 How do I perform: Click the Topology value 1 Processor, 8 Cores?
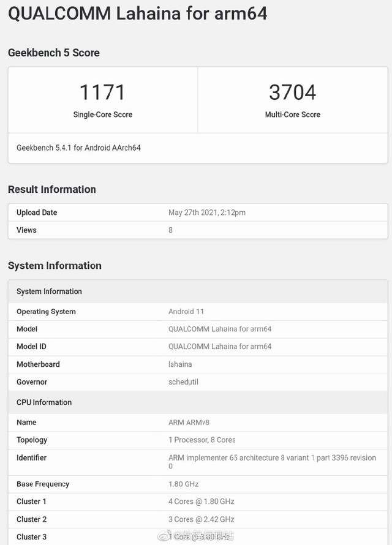click(202, 440)
